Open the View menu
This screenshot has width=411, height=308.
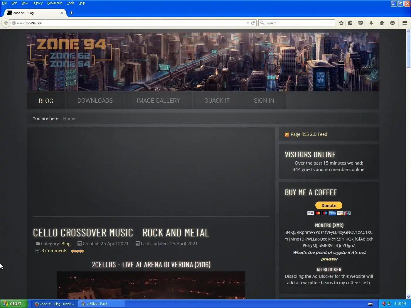point(25,3)
